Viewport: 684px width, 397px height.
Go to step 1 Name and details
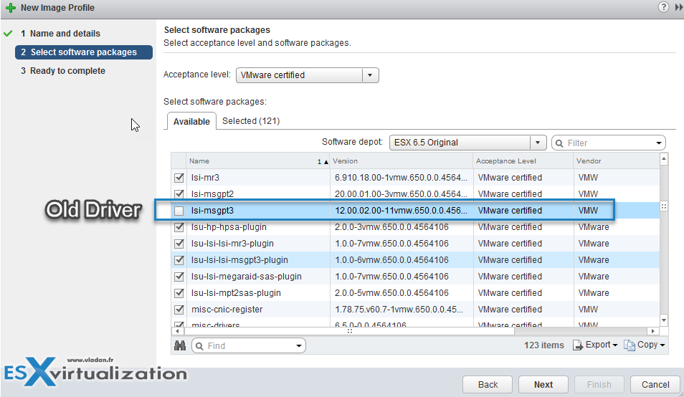click(x=65, y=34)
